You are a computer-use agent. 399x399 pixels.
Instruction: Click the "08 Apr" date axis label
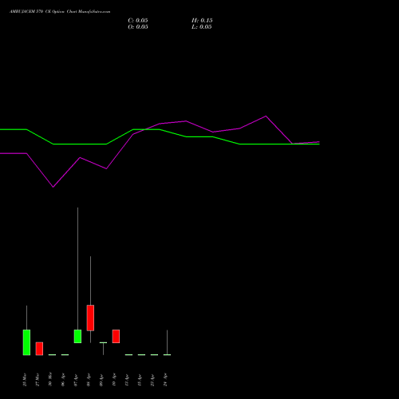pyautogui.click(x=89, y=380)
